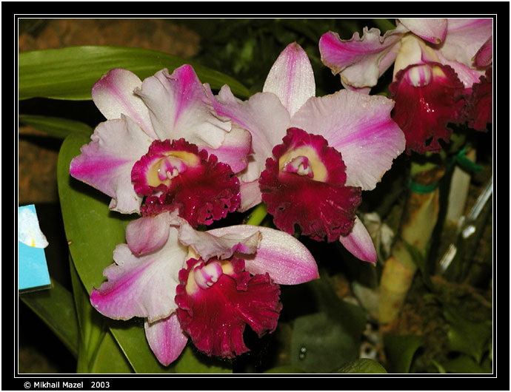Click the small pink petal below center-right orchid

pos(359,242)
